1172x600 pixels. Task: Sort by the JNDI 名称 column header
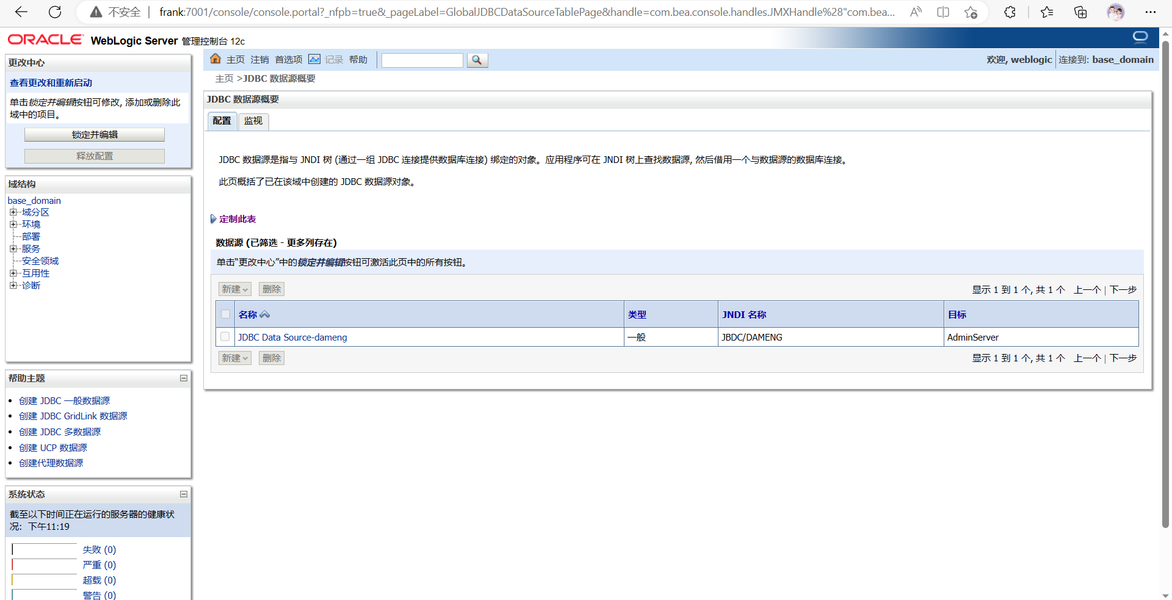pyautogui.click(x=744, y=315)
